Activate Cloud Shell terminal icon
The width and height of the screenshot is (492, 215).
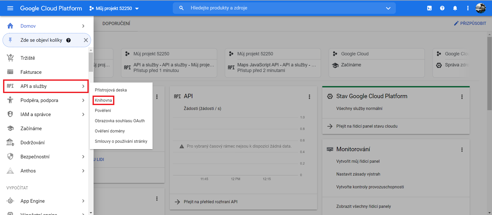coord(429,8)
